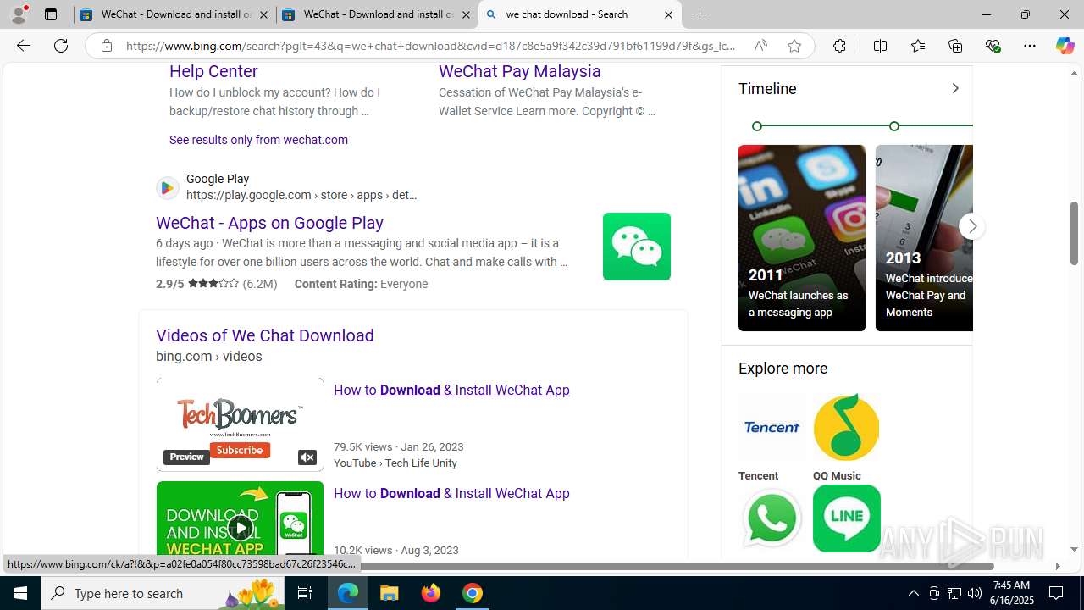View site information lock icon

[x=106, y=46]
